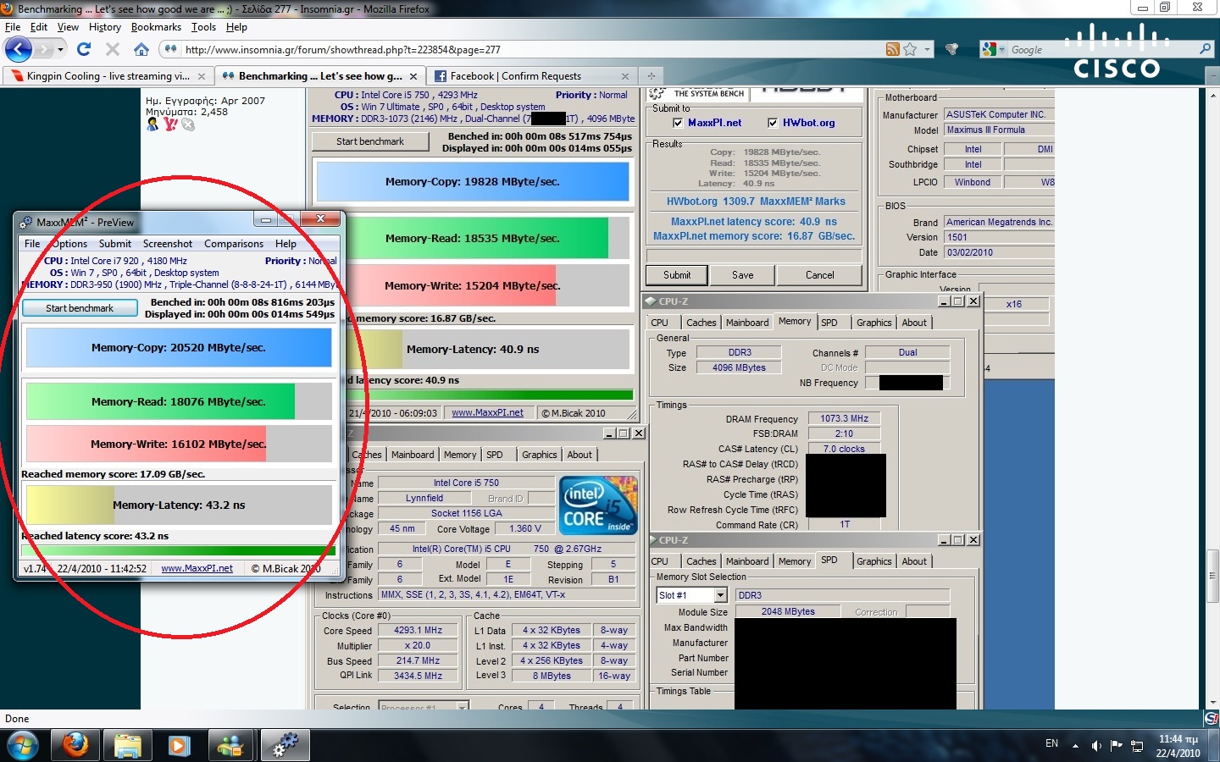Image resolution: width=1220 pixels, height=762 pixels.
Task: Open the Firefox File menu
Action: tap(13, 27)
